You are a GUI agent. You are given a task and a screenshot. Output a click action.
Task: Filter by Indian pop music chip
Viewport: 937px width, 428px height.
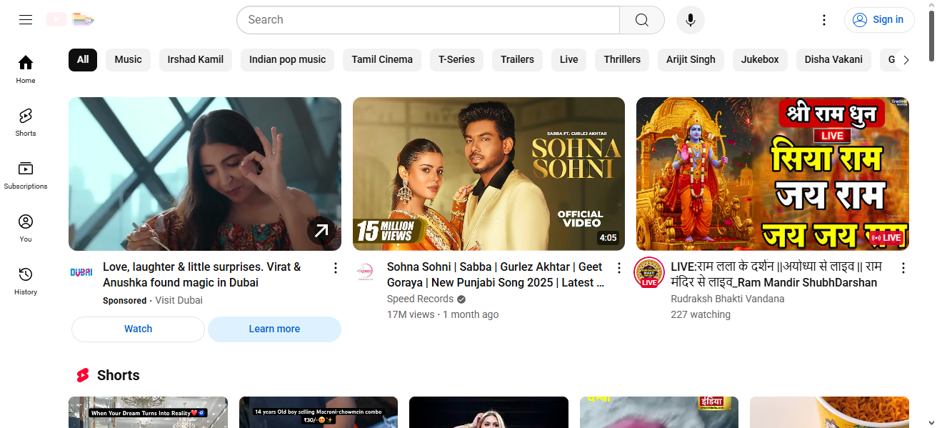coord(287,59)
